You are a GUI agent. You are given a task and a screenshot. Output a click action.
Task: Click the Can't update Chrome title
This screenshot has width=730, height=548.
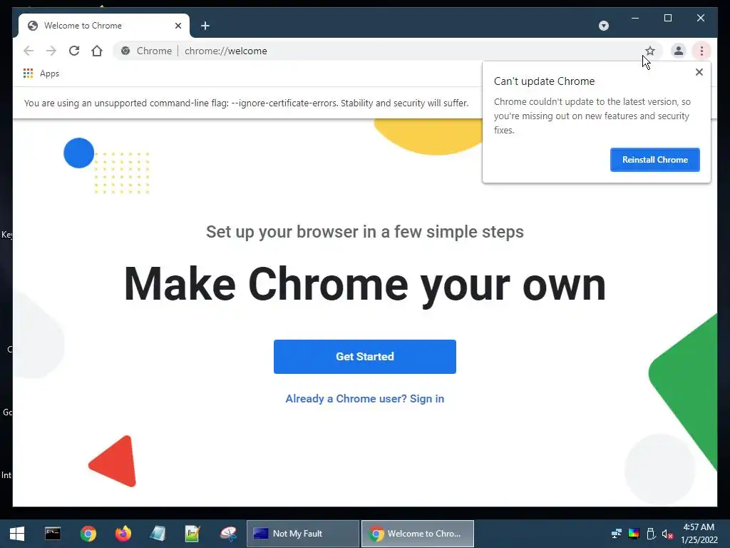(x=544, y=81)
